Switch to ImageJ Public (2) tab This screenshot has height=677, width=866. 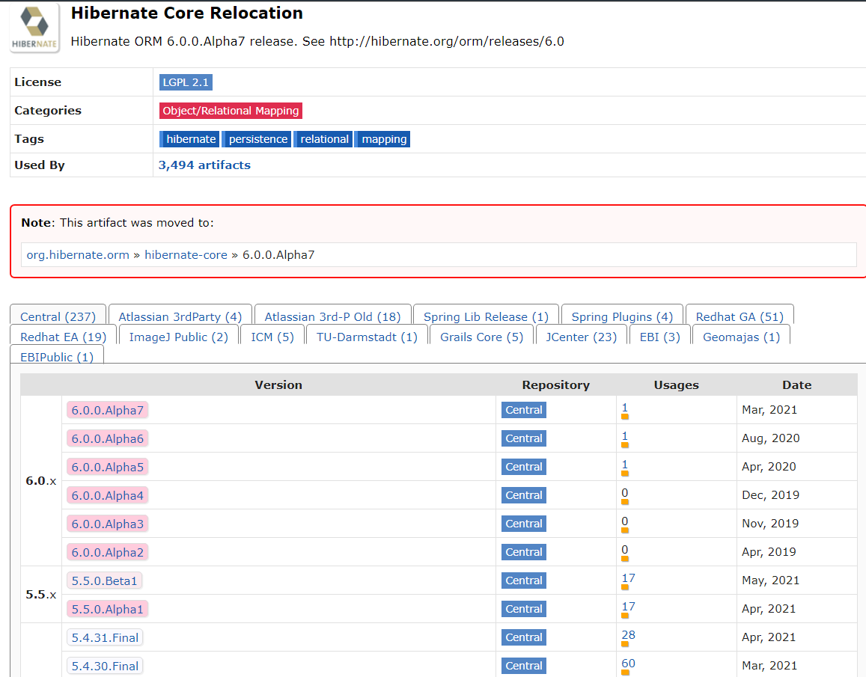point(178,337)
